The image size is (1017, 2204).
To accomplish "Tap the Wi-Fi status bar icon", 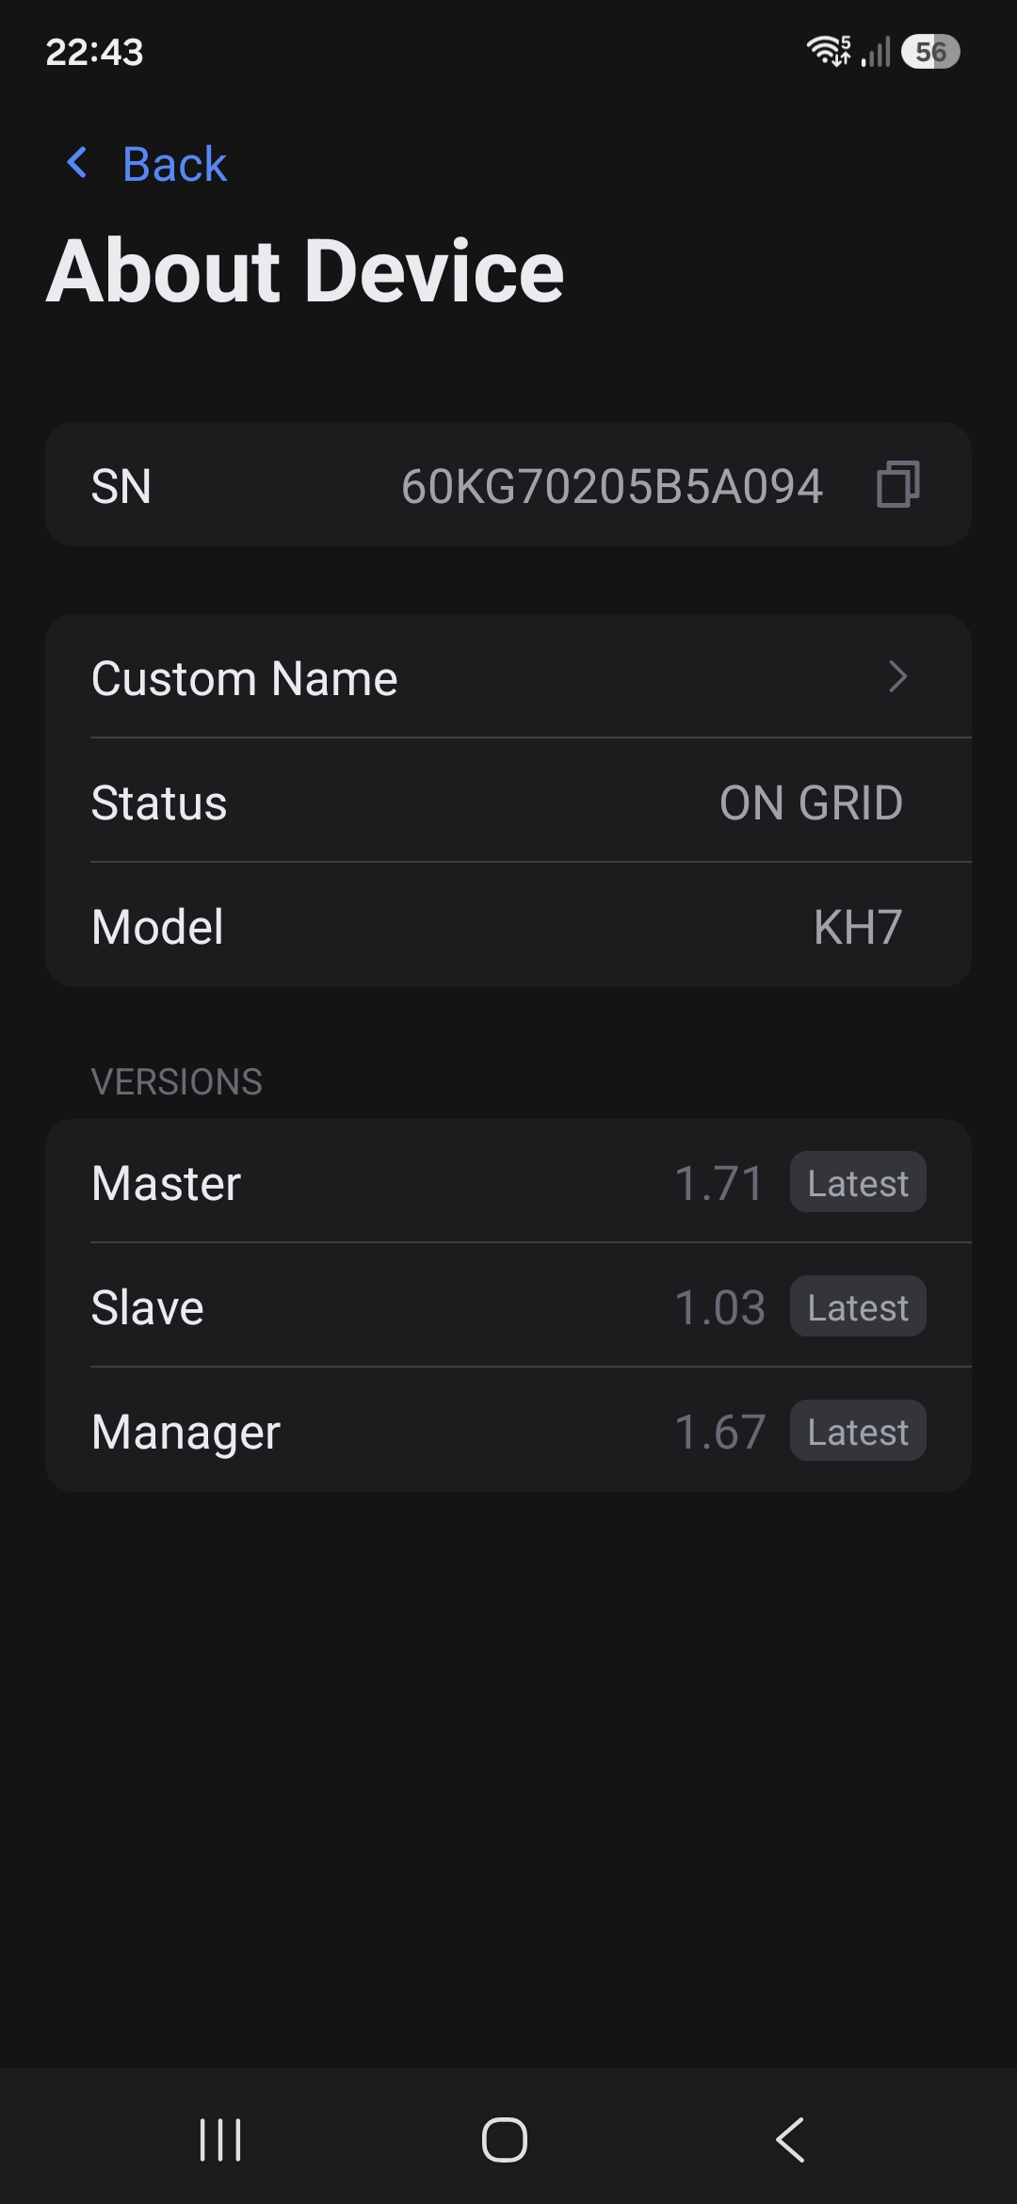I will click(x=829, y=51).
